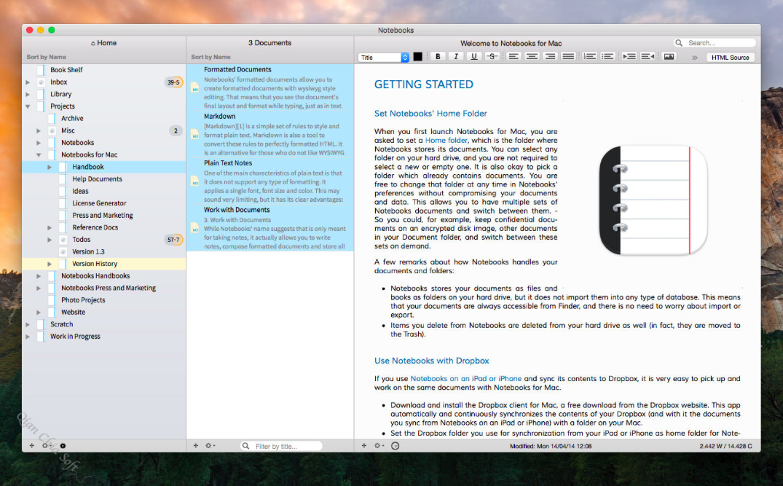Click the document icon beside Plain Text Notes
This screenshot has height=486, width=783.
tap(195, 181)
